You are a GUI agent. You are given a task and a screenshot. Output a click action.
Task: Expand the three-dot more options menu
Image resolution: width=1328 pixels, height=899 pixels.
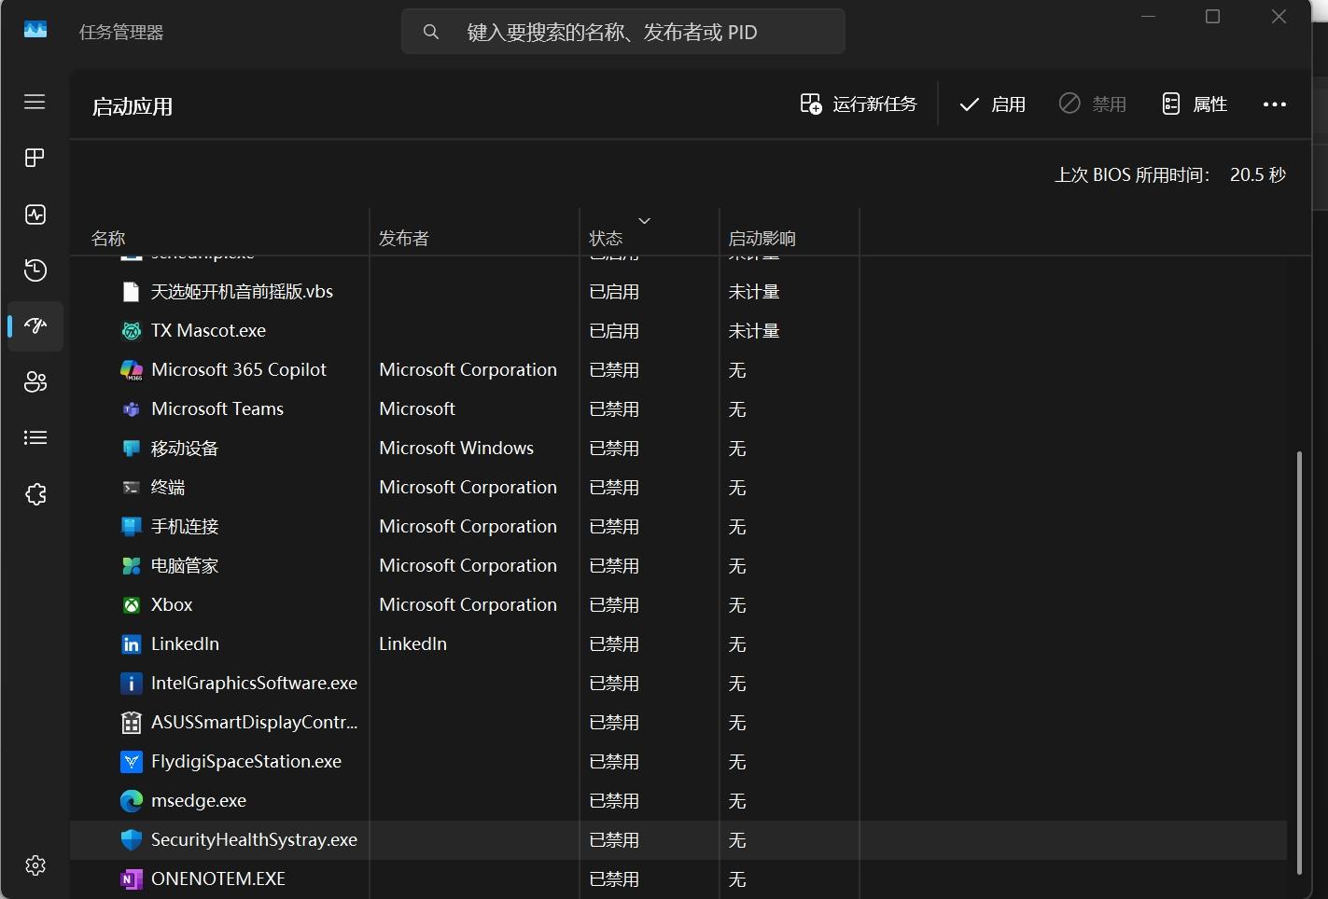point(1274,104)
